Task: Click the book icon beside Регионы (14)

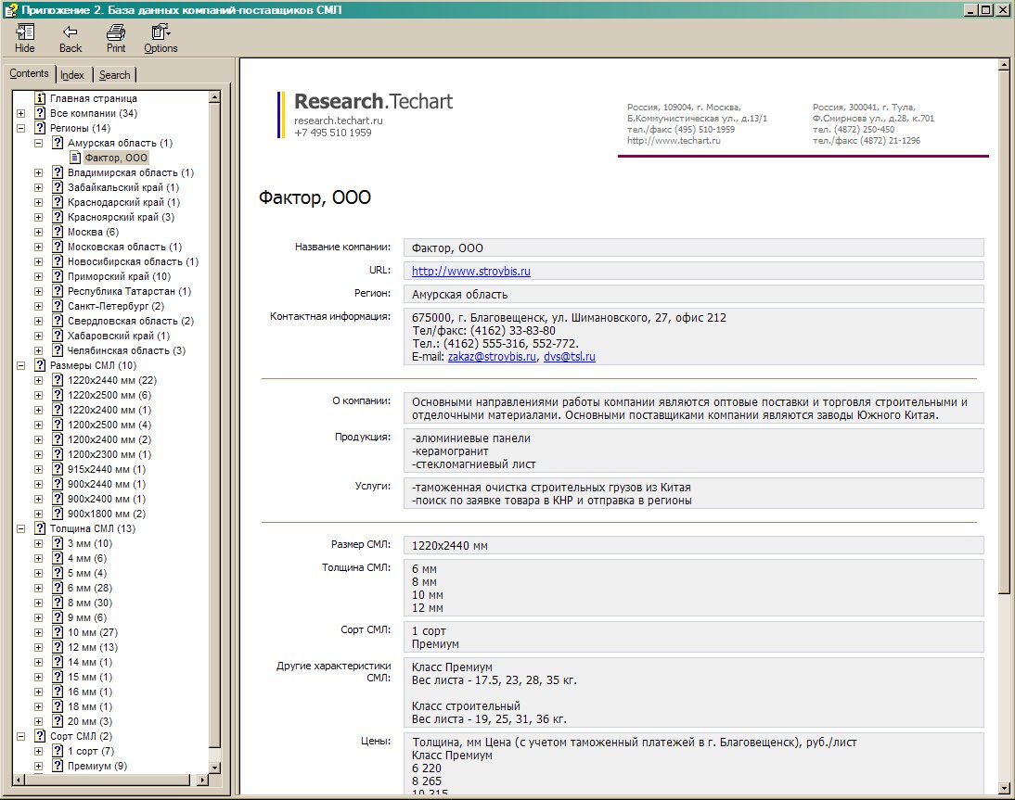Action: click(x=40, y=128)
